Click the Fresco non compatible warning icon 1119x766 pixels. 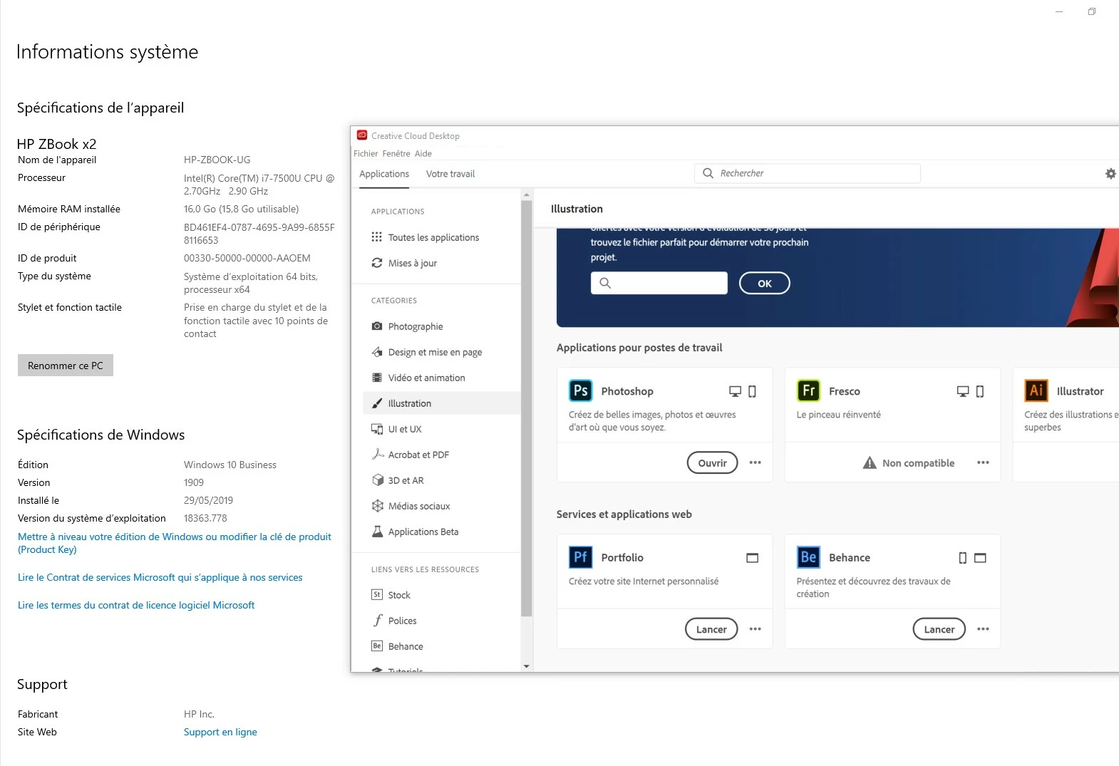click(870, 463)
